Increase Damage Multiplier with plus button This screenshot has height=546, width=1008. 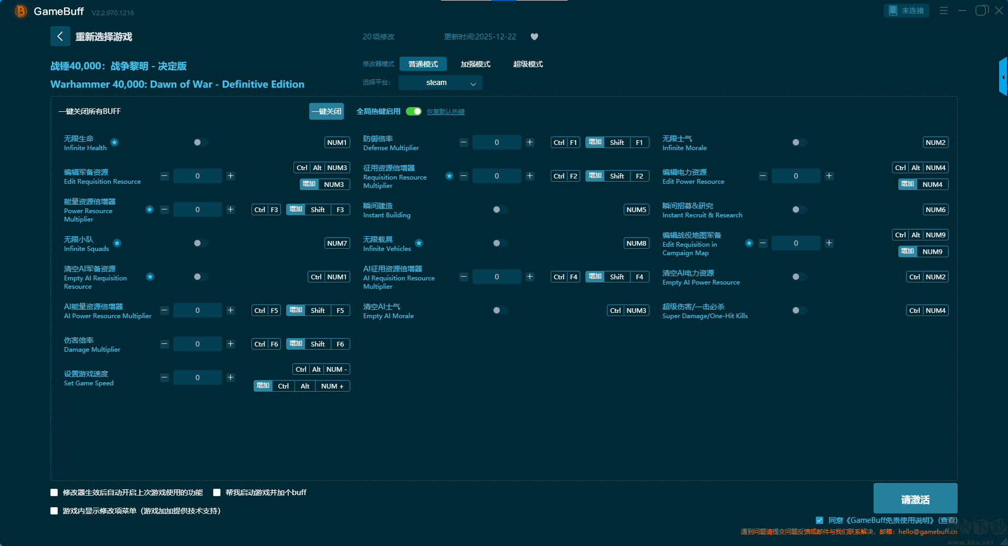tap(230, 344)
